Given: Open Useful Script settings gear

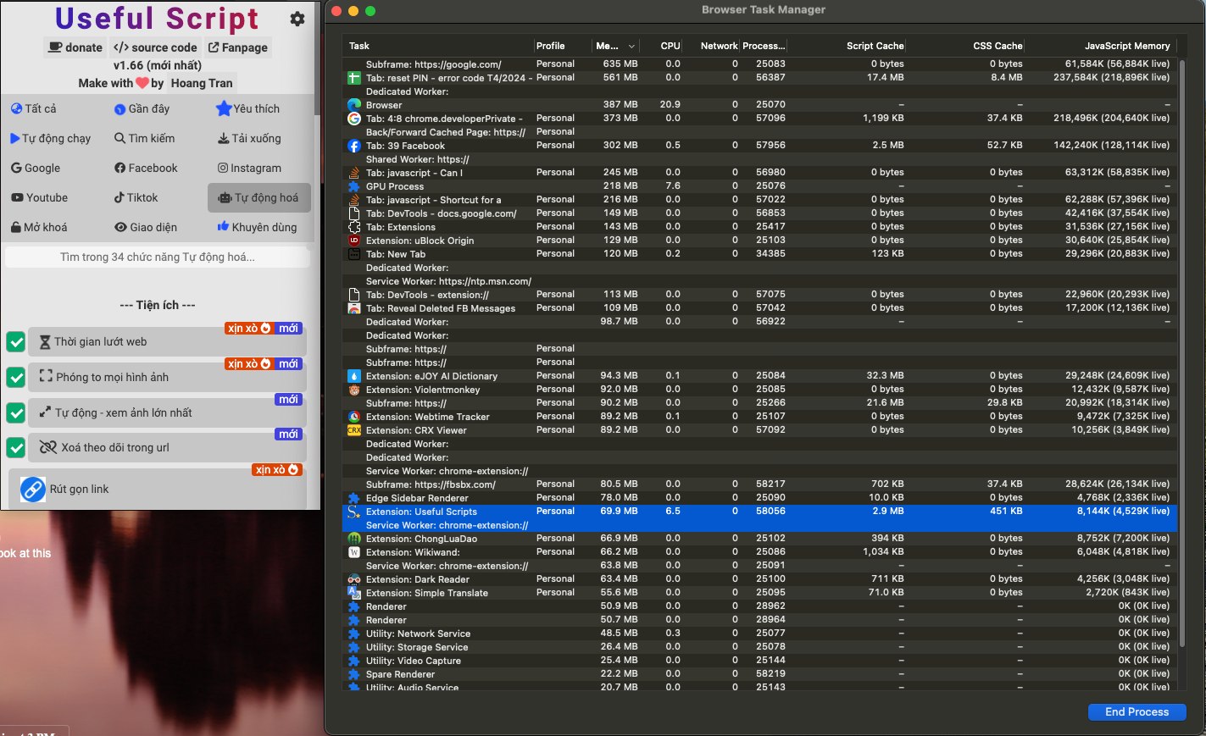Looking at the screenshot, I should point(297,19).
